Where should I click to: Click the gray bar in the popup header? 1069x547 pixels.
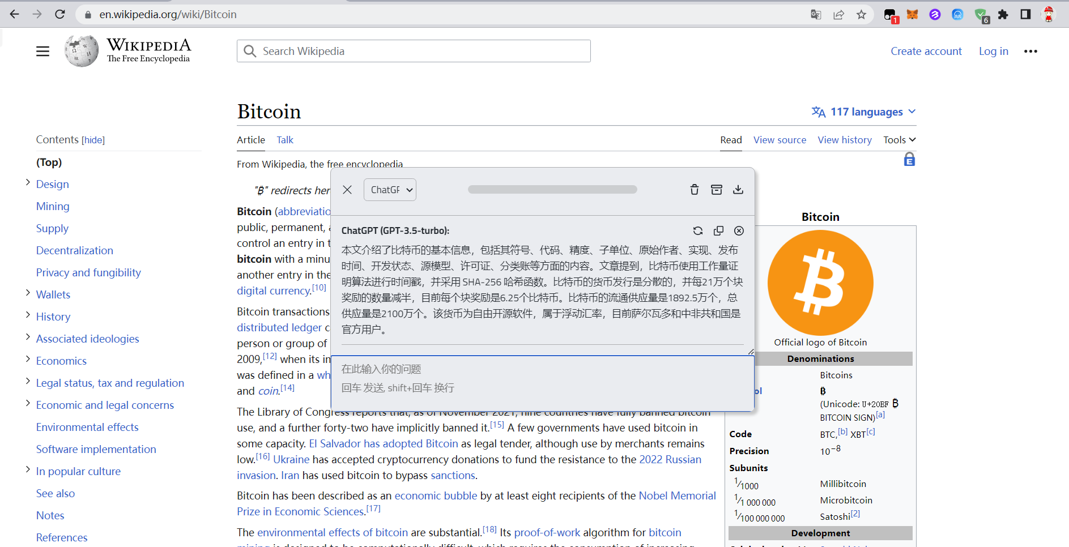coord(552,190)
